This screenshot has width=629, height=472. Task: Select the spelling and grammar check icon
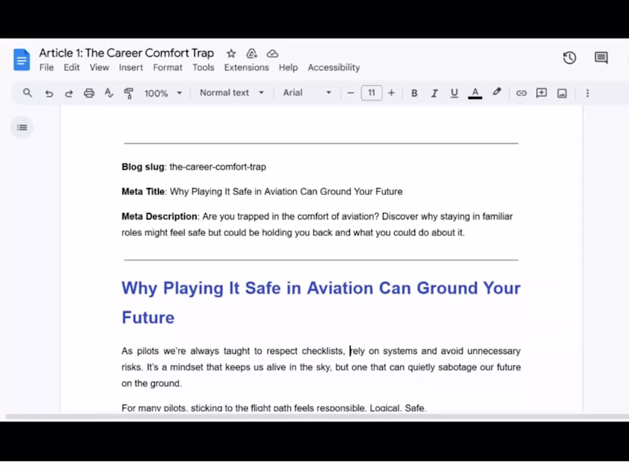[109, 93]
